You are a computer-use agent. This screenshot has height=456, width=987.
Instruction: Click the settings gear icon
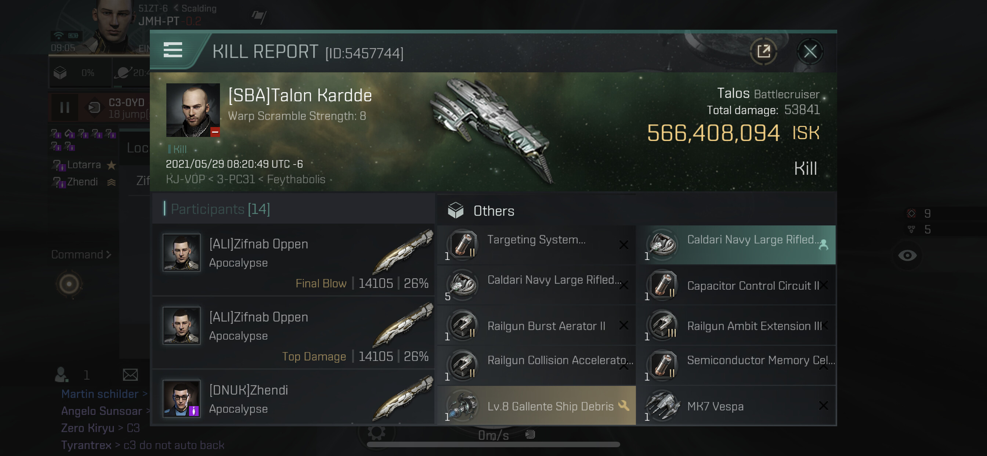tap(376, 432)
